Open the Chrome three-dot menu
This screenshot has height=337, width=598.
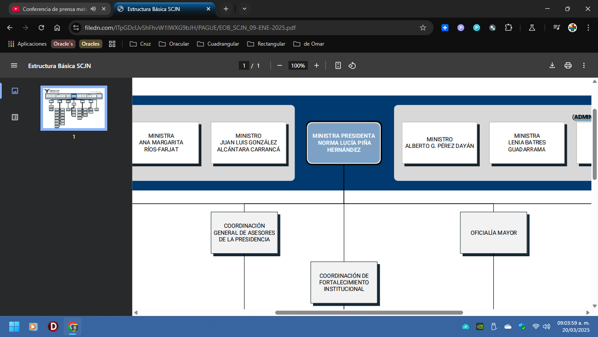[x=588, y=28]
